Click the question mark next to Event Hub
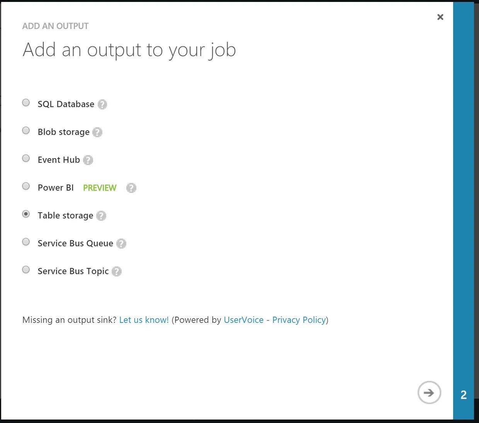This screenshot has width=479, height=423. pos(88,160)
